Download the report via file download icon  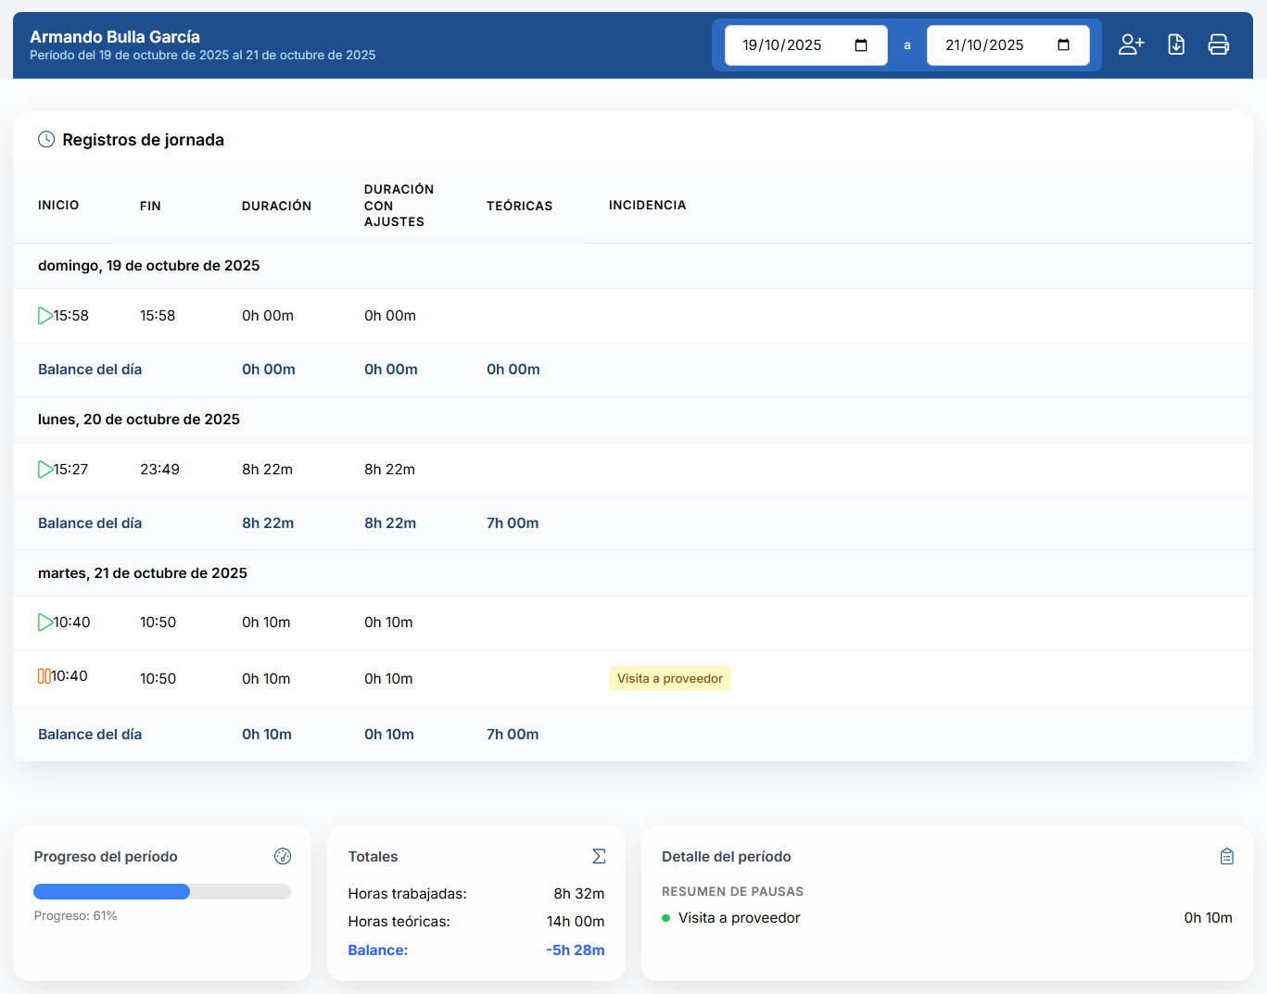(1176, 44)
